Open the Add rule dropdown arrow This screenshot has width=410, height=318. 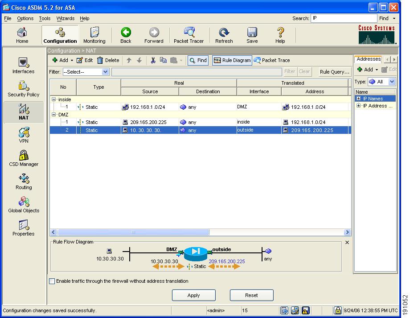click(72, 61)
